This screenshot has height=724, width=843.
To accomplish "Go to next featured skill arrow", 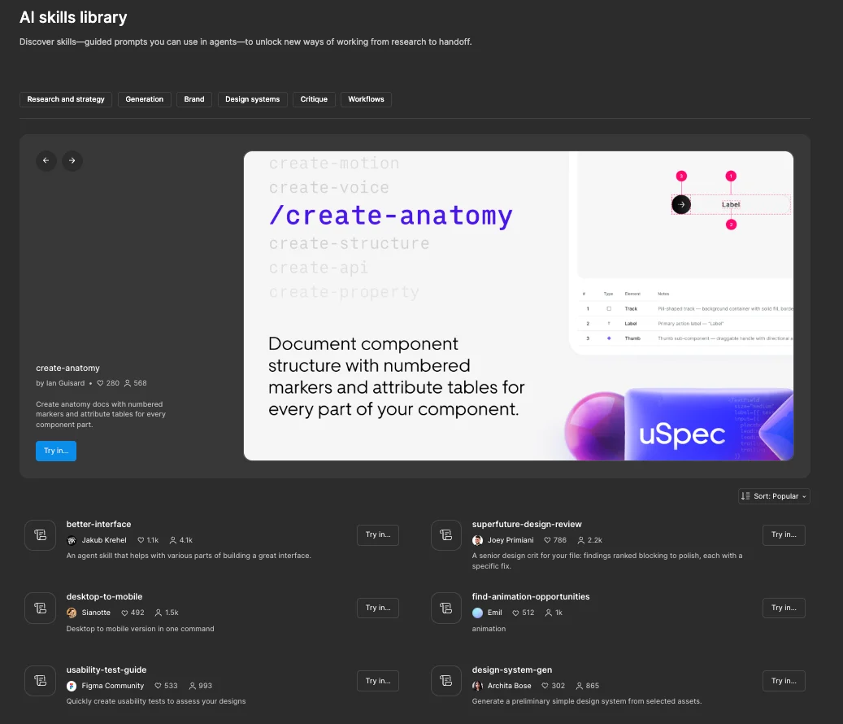I will (72, 160).
